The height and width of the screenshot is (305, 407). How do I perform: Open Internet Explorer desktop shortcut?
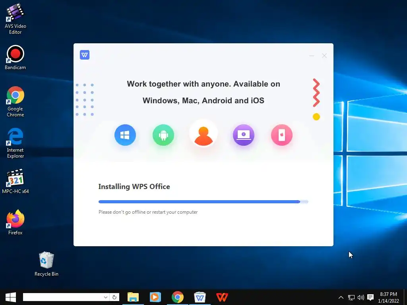coord(16,143)
